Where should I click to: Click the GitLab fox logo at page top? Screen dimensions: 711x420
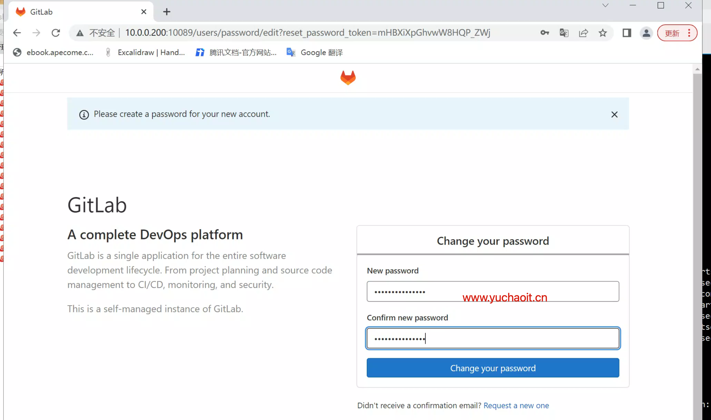coord(348,77)
